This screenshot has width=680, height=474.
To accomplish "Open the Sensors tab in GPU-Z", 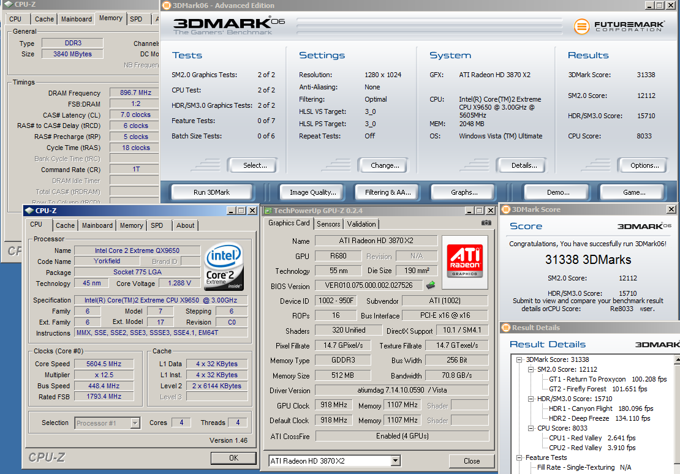I will coord(328,224).
